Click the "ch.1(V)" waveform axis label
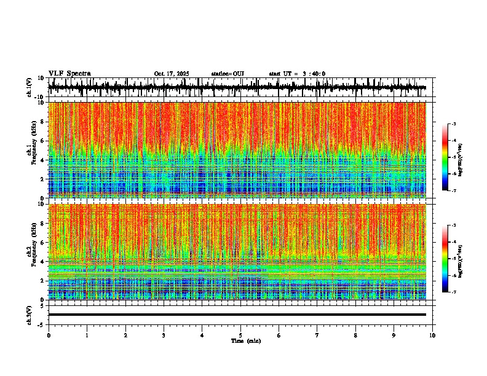The image size is (487, 376). click(x=30, y=87)
